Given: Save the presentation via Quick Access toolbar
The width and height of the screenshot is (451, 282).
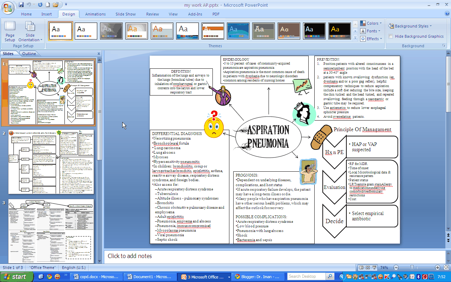Looking at the screenshot, I should coord(21,4).
